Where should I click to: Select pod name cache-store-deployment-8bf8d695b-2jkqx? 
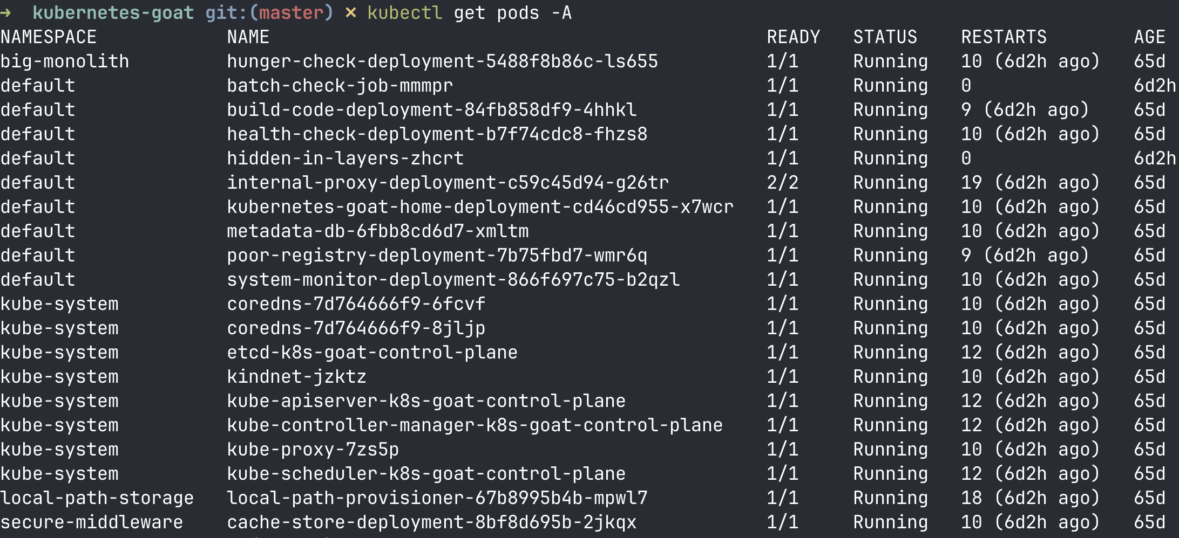point(431,522)
